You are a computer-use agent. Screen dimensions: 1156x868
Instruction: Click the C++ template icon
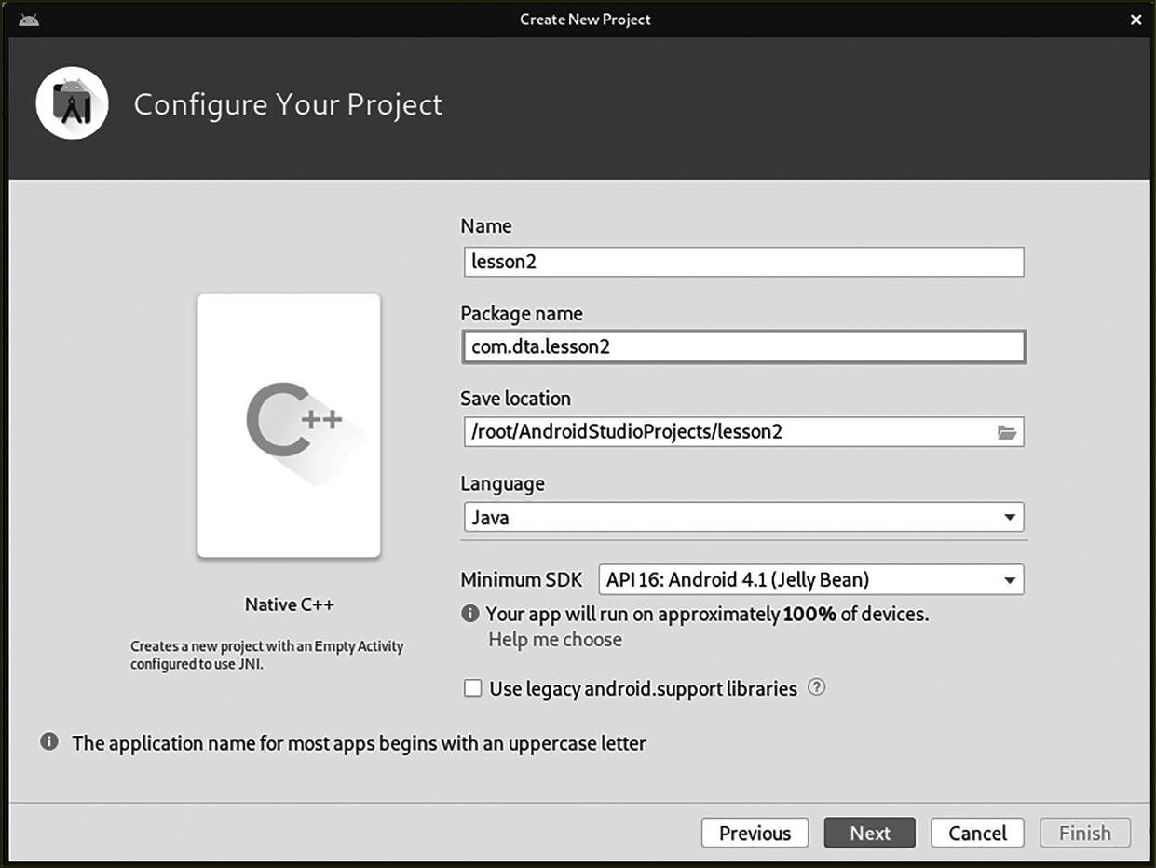(289, 426)
